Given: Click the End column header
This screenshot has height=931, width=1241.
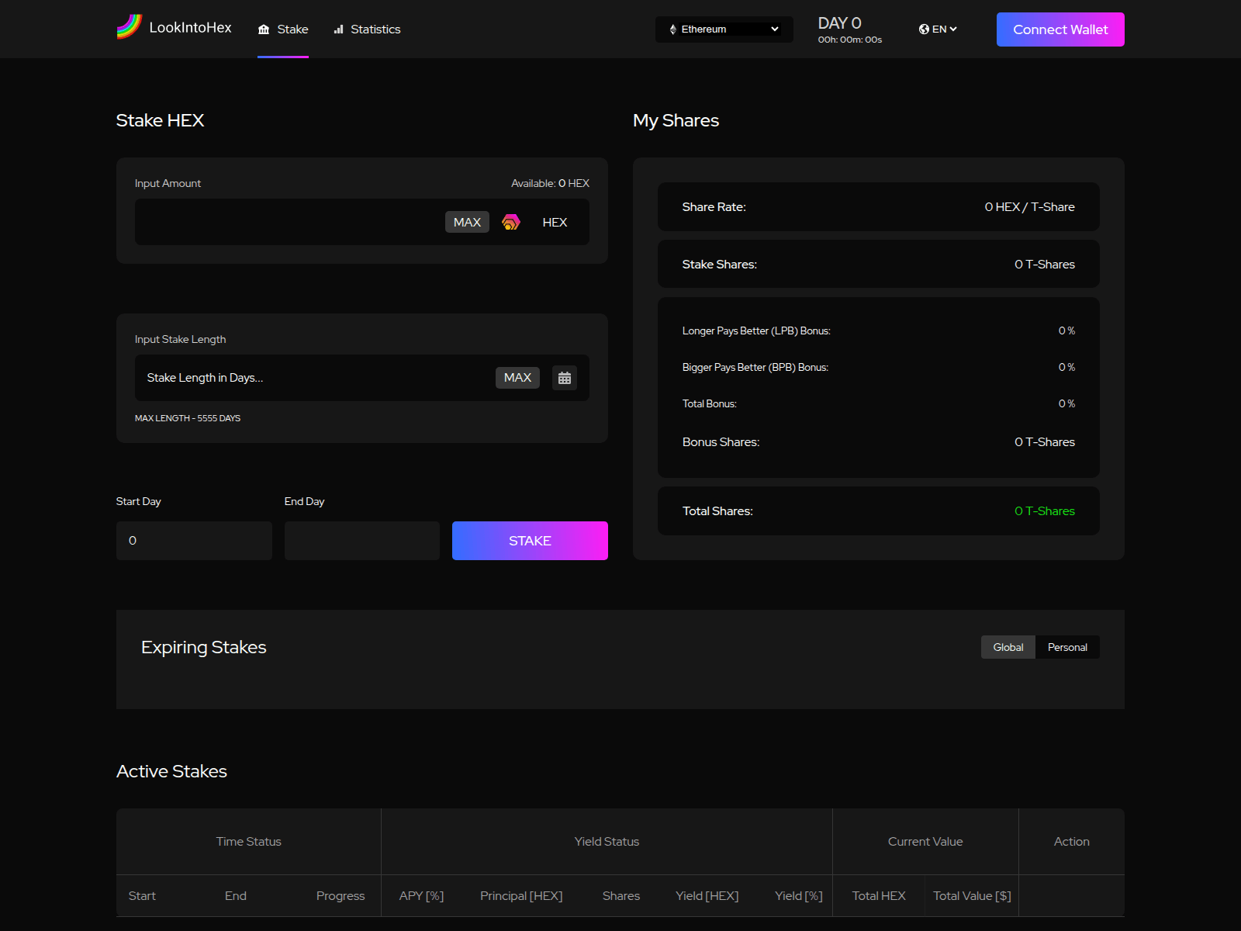Looking at the screenshot, I should point(236,896).
